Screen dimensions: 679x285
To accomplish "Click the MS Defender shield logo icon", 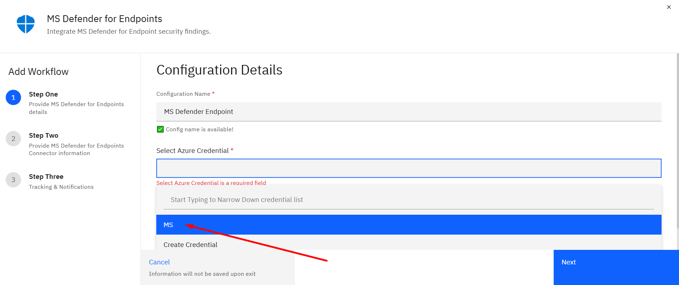I will coord(26,24).
